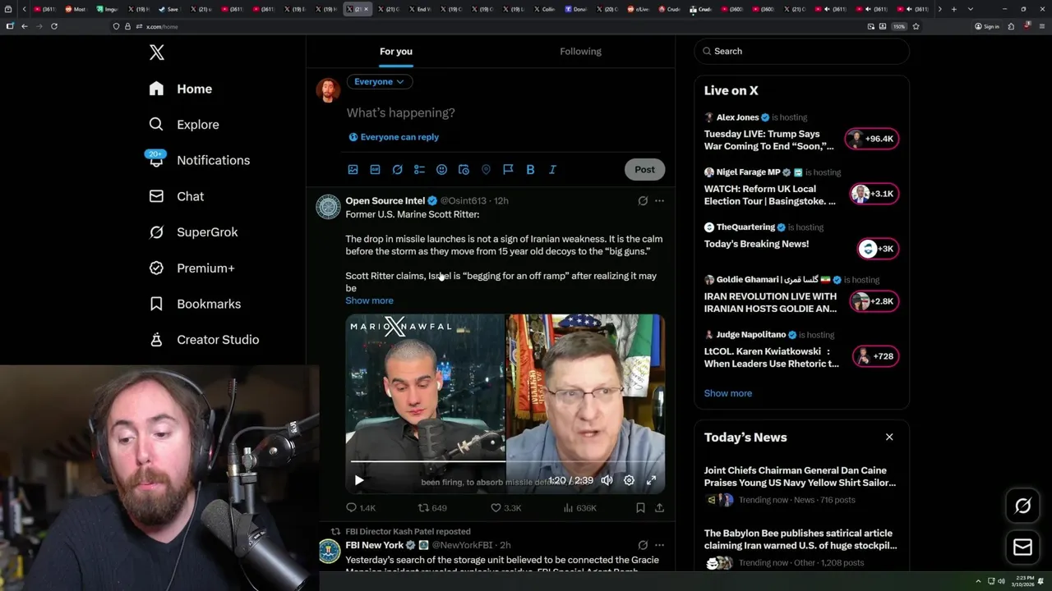Apply bold formatting in composer

point(530,169)
